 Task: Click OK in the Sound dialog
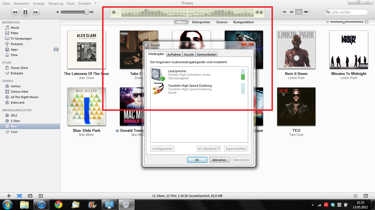tap(197, 160)
